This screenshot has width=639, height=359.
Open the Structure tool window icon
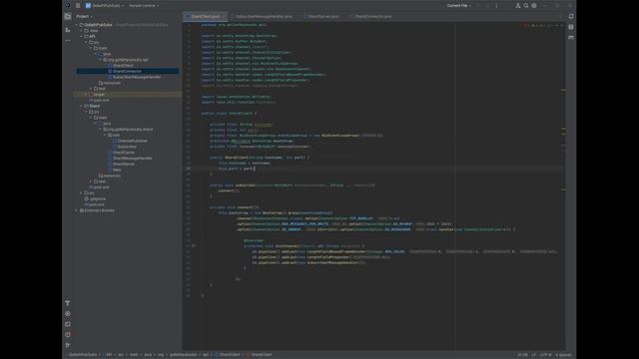tap(68, 30)
